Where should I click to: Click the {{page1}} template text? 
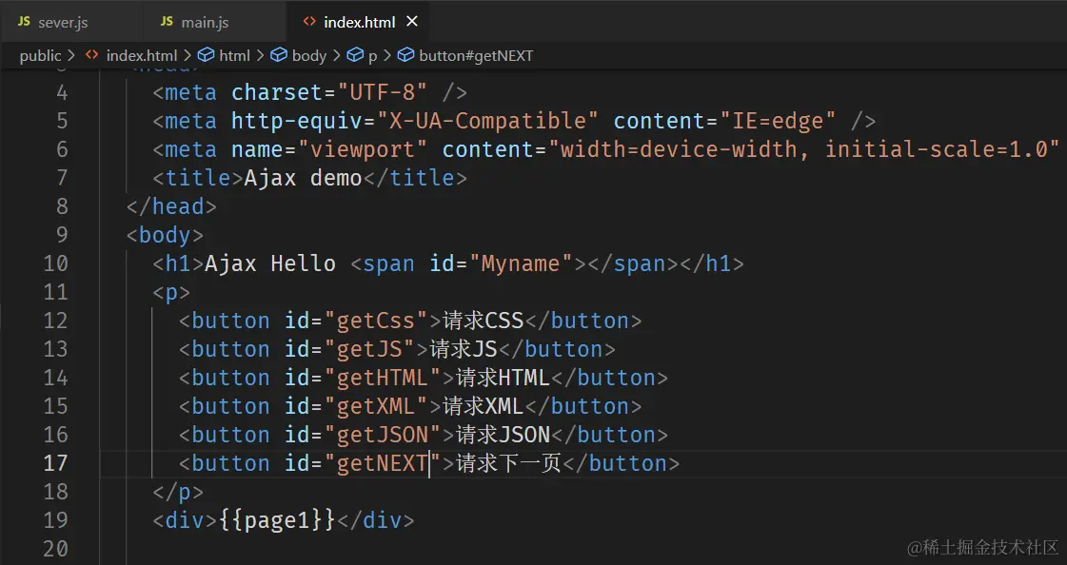coord(277,521)
